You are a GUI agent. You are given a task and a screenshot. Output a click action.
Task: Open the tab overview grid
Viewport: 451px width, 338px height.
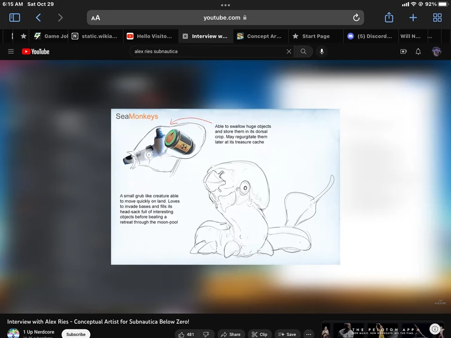437,17
